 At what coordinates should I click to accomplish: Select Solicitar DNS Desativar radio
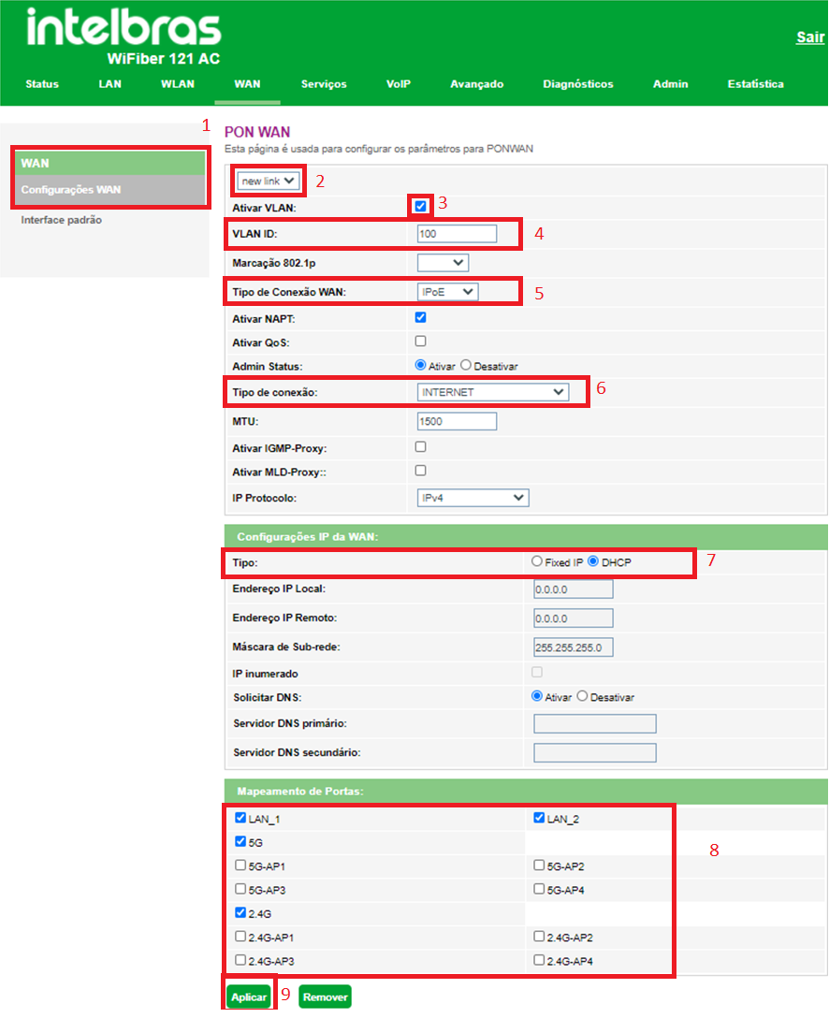tap(582, 697)
